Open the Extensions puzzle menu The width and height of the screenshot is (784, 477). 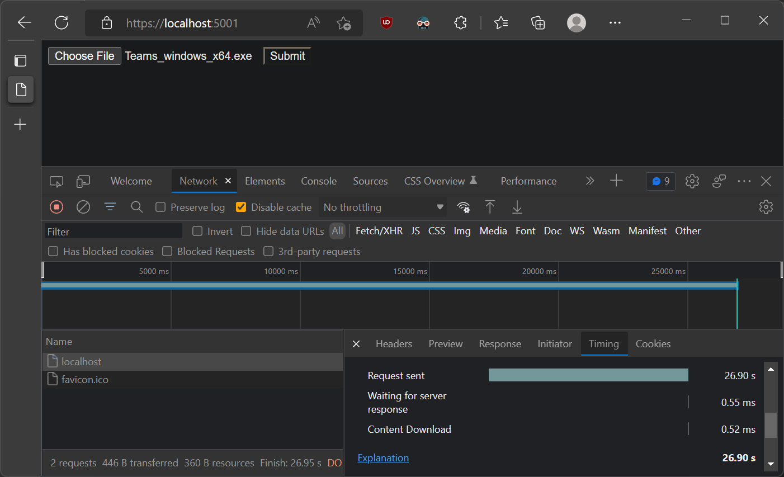(x=460, y=23)
